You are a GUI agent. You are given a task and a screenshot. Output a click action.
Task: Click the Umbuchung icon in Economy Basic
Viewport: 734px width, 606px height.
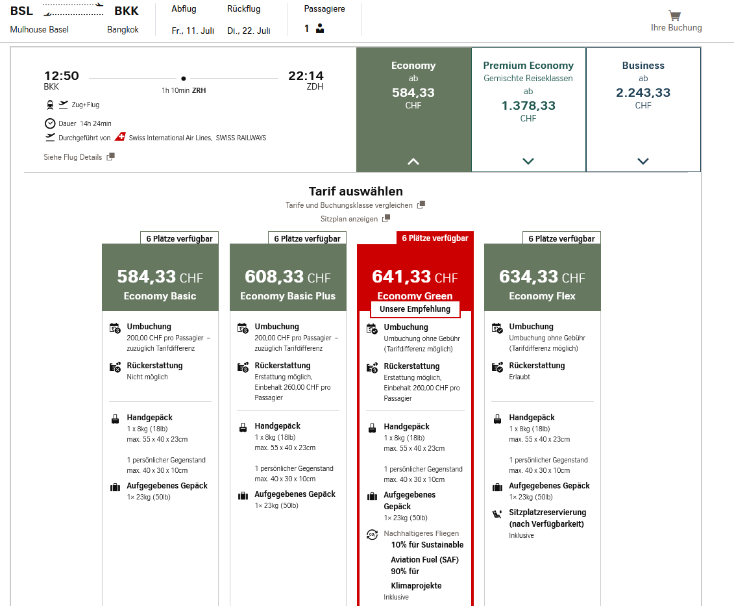point(115,328)
